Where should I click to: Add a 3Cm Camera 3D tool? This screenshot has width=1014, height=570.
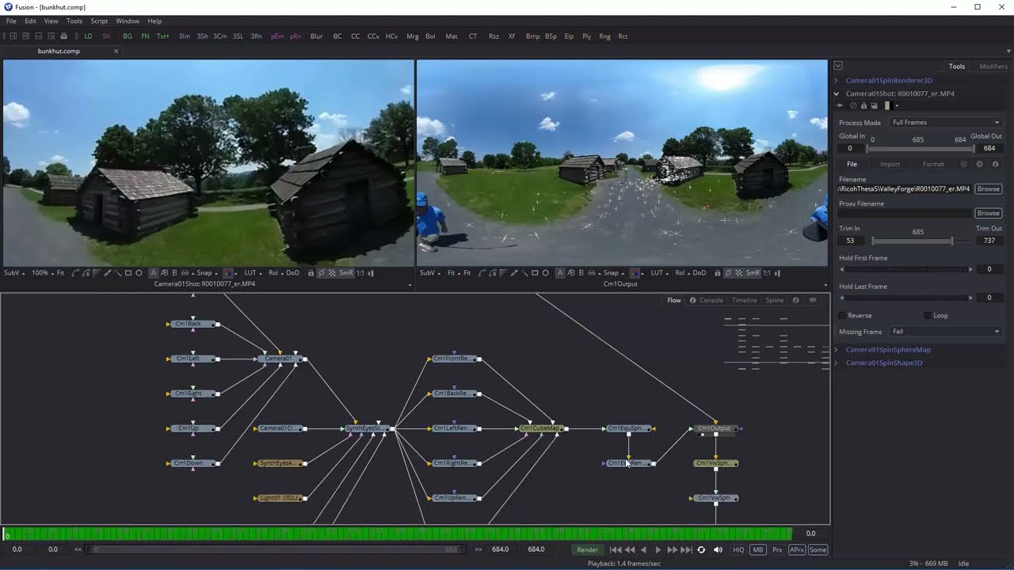(x=219, y=36)
